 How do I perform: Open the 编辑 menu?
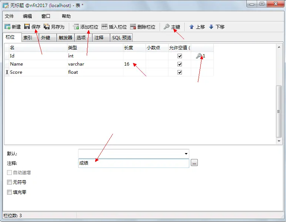pos(27,16)
